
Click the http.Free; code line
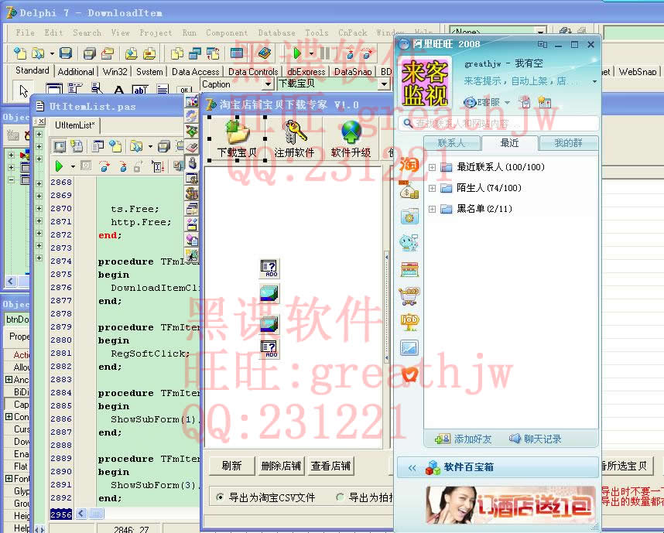(141, 222)
